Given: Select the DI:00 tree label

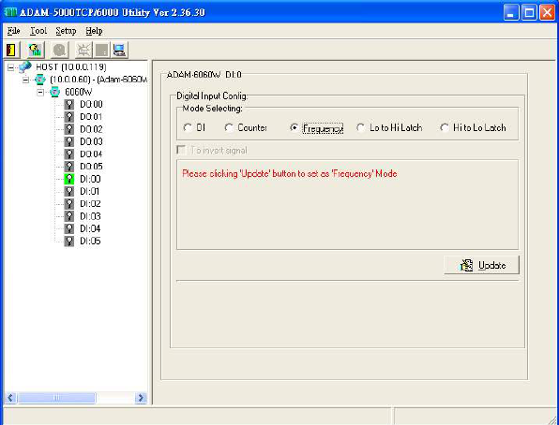Looking at the screenshot, I should tap(90, 179).
